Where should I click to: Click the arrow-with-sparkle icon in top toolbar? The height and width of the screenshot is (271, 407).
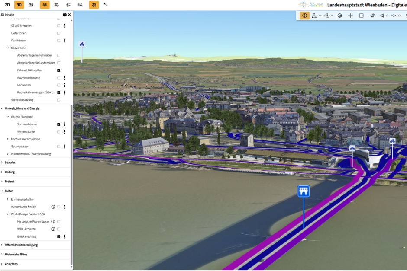pyautogui.click(x=106, y=5)
